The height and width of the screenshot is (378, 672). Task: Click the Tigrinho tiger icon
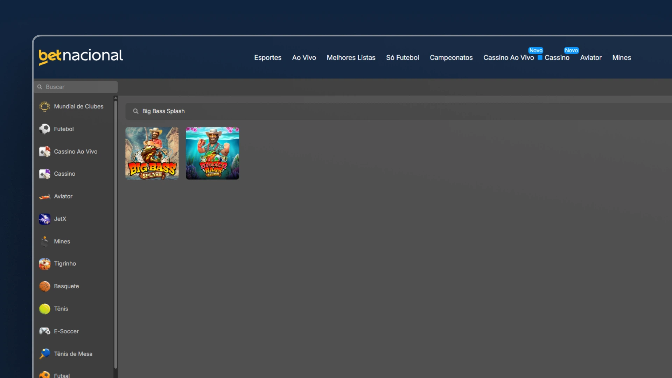[x=44, y=264]
